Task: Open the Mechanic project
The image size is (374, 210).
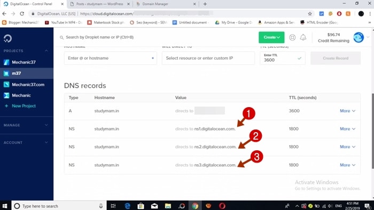Action: click(27, 95)
